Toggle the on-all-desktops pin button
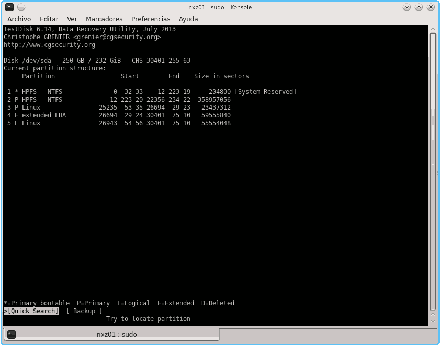 pos(21,7)
